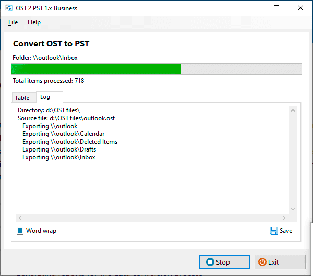
Task: Exit the application
Action: tap(280, 262)
